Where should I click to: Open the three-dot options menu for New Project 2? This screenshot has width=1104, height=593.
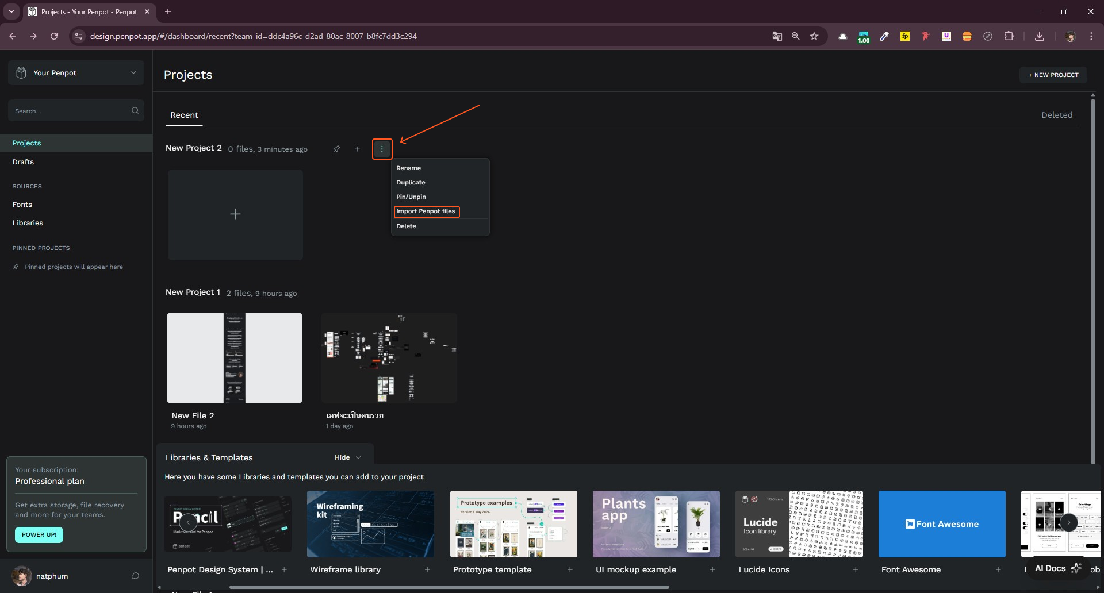pos(382,149)
